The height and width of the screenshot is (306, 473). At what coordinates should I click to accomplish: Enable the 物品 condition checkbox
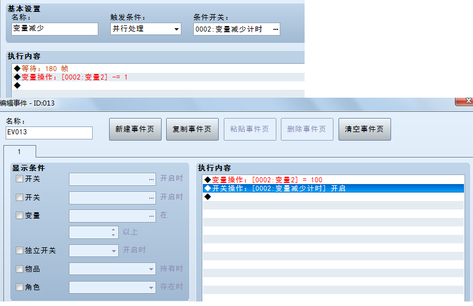click(19, 269)
